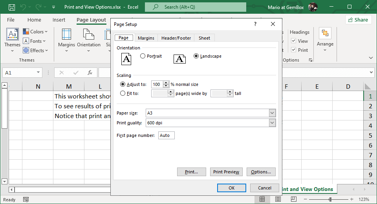Click the Save icon in title bar
This screenshot has width=377, height=204.
(11, 7)
